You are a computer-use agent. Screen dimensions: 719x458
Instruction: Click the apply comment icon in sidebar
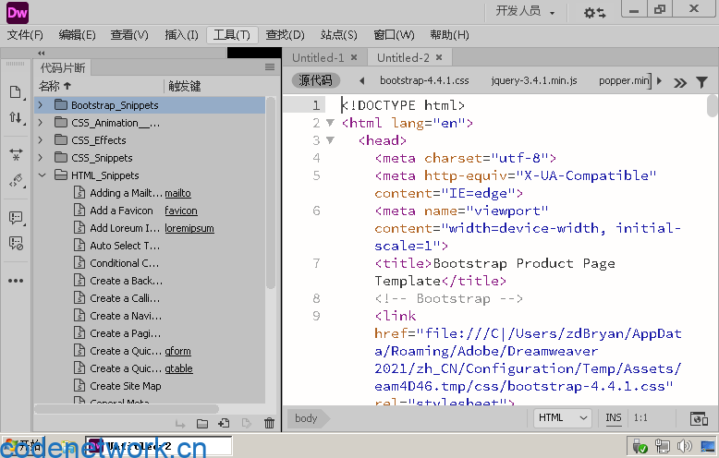click(x=16, y=217)
